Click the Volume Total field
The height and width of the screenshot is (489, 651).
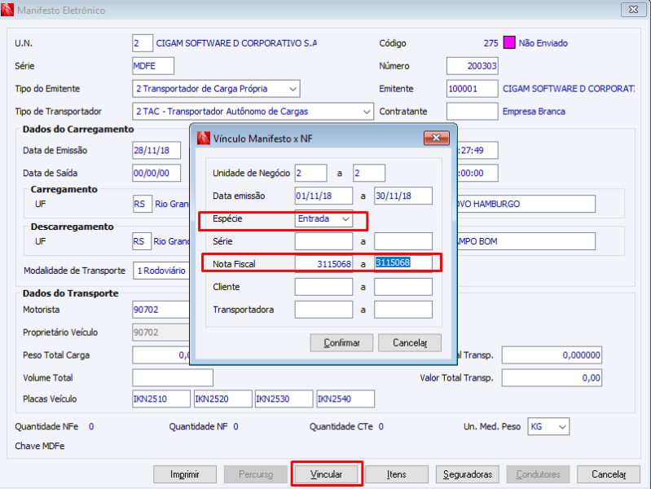(173, 377)
